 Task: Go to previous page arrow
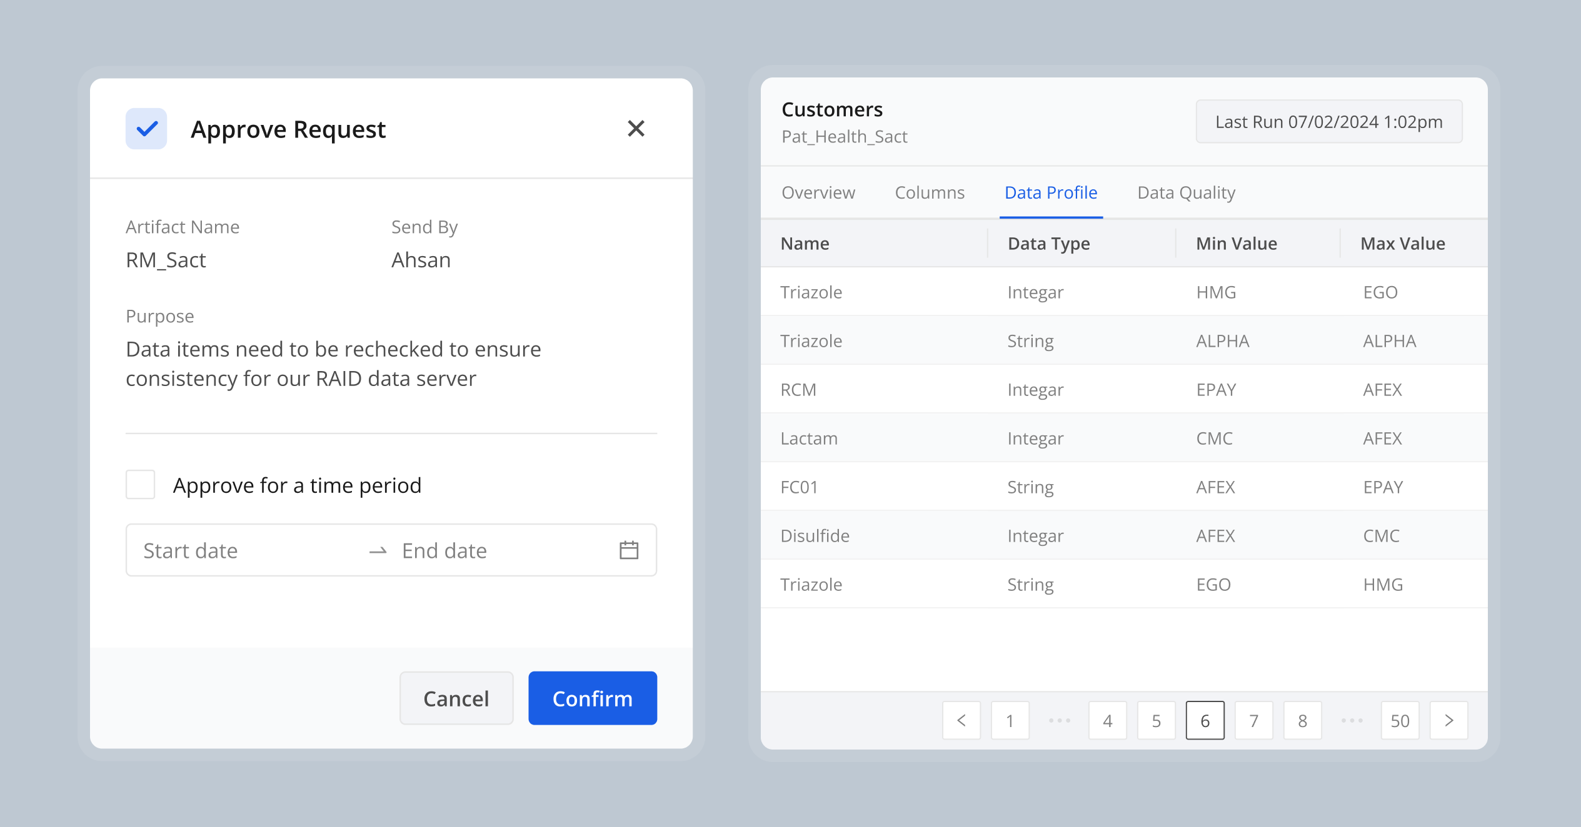point(961,721)
